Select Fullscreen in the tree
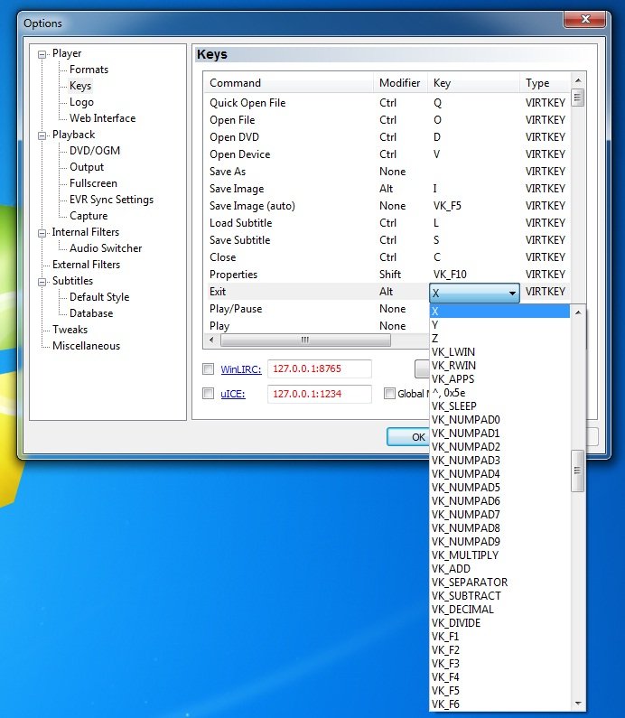625x718 pixels. pos(93,183)
